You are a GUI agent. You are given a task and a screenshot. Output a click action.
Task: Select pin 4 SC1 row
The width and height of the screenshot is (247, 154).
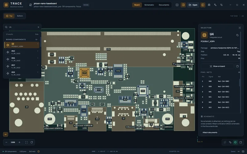coord(220,97)
